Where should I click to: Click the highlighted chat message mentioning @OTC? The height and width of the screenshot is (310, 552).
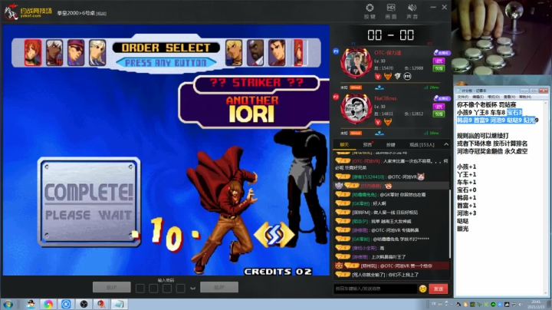[x=392, y=266]
